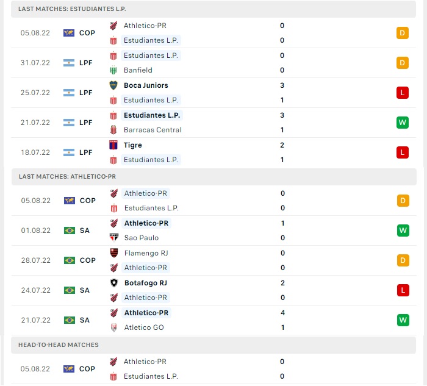
Task: Click the green W badge for Sao Paulo match
Action: coord(403,231)
